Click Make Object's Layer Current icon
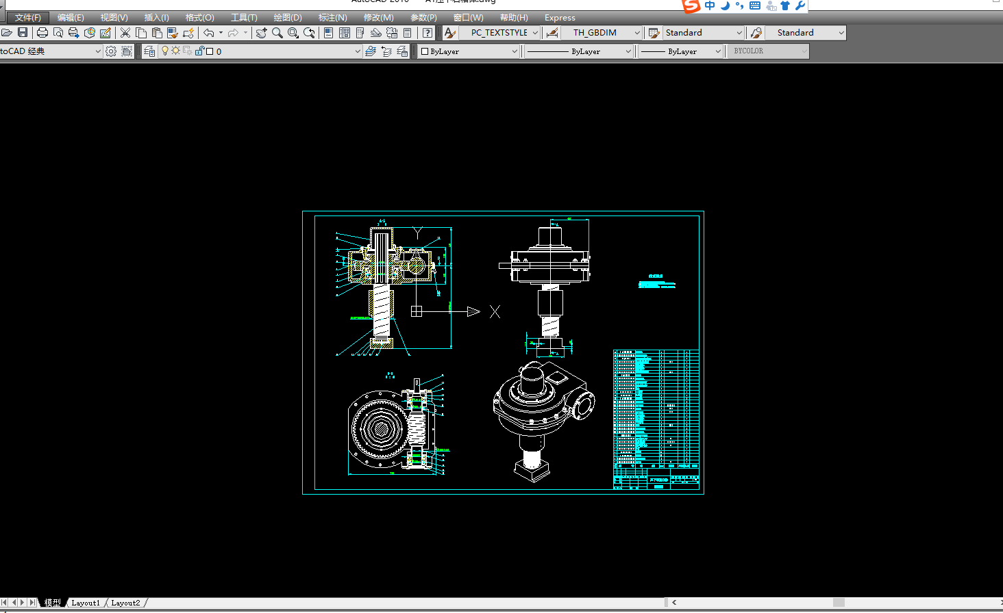 coord(371,51)
